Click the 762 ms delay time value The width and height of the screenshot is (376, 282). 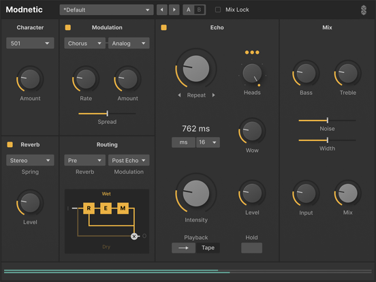click(x=195, y=129)
